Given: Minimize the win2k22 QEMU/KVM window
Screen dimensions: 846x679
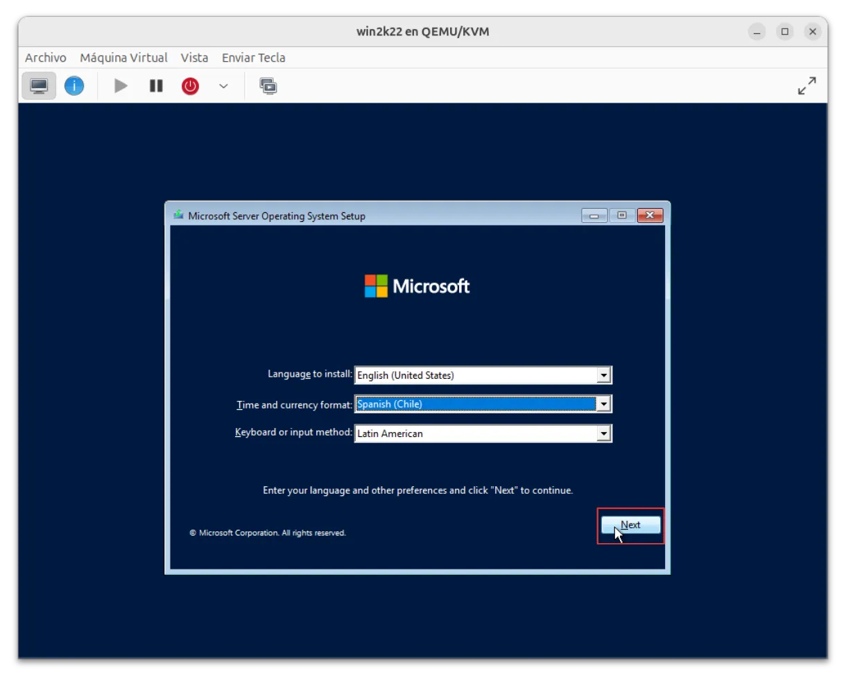Looking at the screenshot, I should (757, 31).
